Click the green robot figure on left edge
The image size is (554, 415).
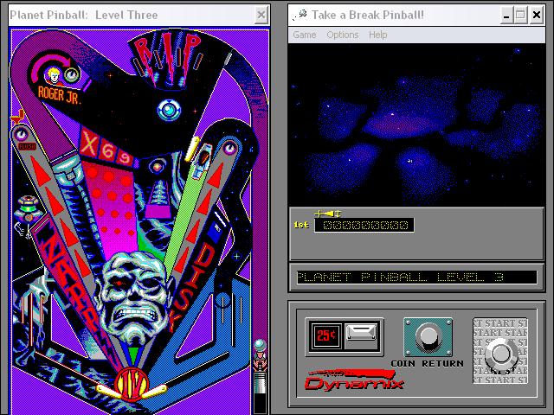29,209
